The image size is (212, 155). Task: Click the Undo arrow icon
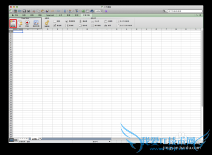(x=52, y=11)
